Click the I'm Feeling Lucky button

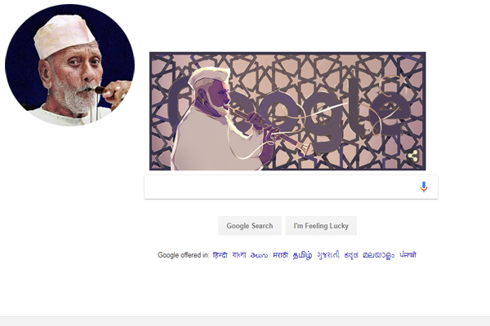tap(321, 226)
